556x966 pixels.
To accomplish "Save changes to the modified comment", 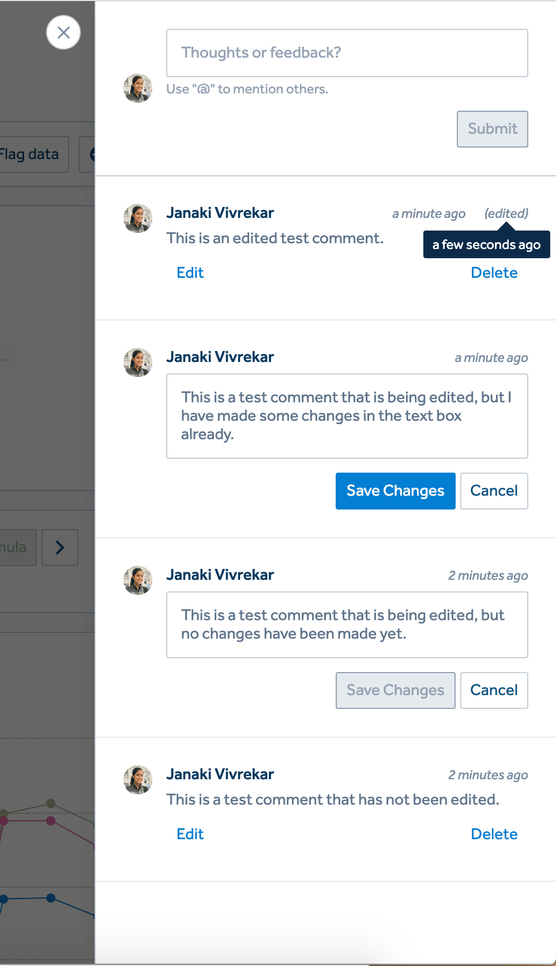I will click(x=395, y=491).
